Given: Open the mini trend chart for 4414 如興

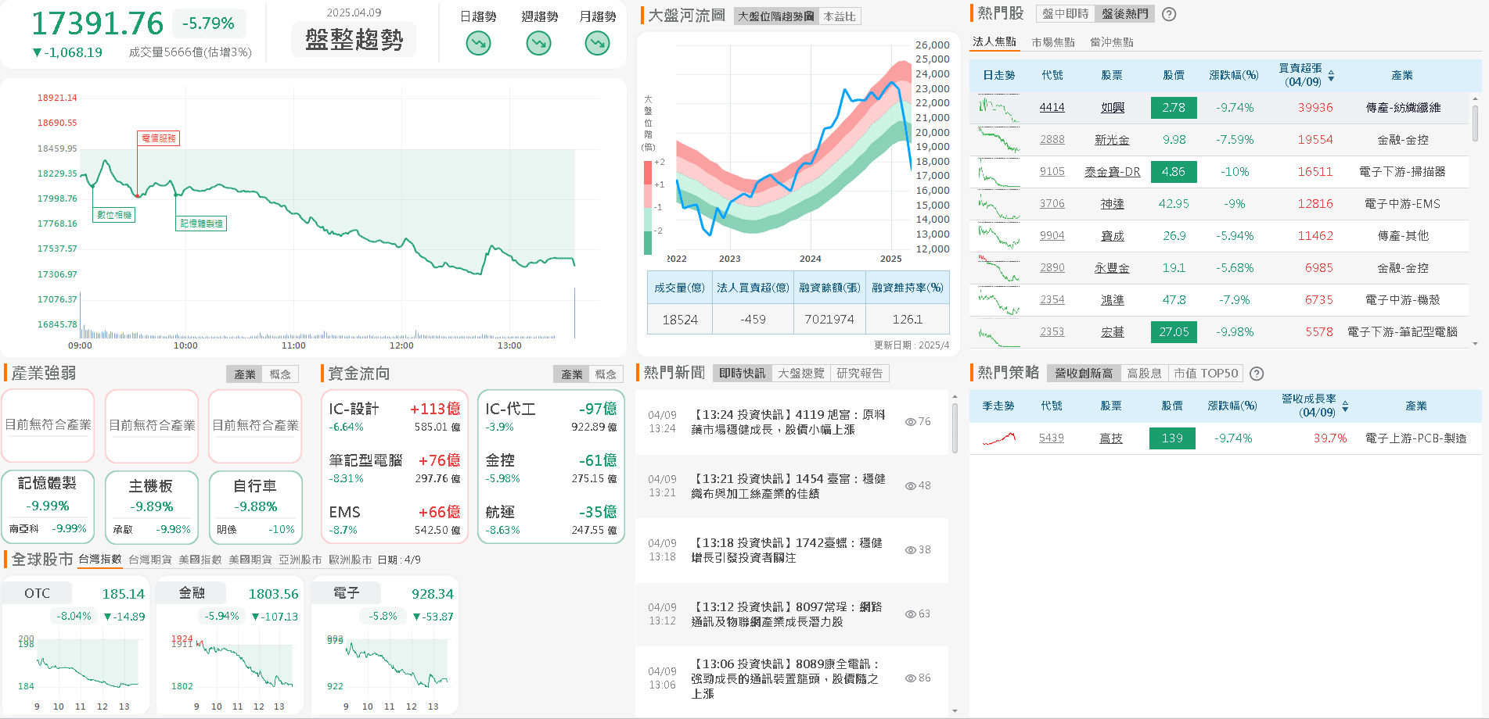Looking at the screenshot, I should tap(999, 108).
